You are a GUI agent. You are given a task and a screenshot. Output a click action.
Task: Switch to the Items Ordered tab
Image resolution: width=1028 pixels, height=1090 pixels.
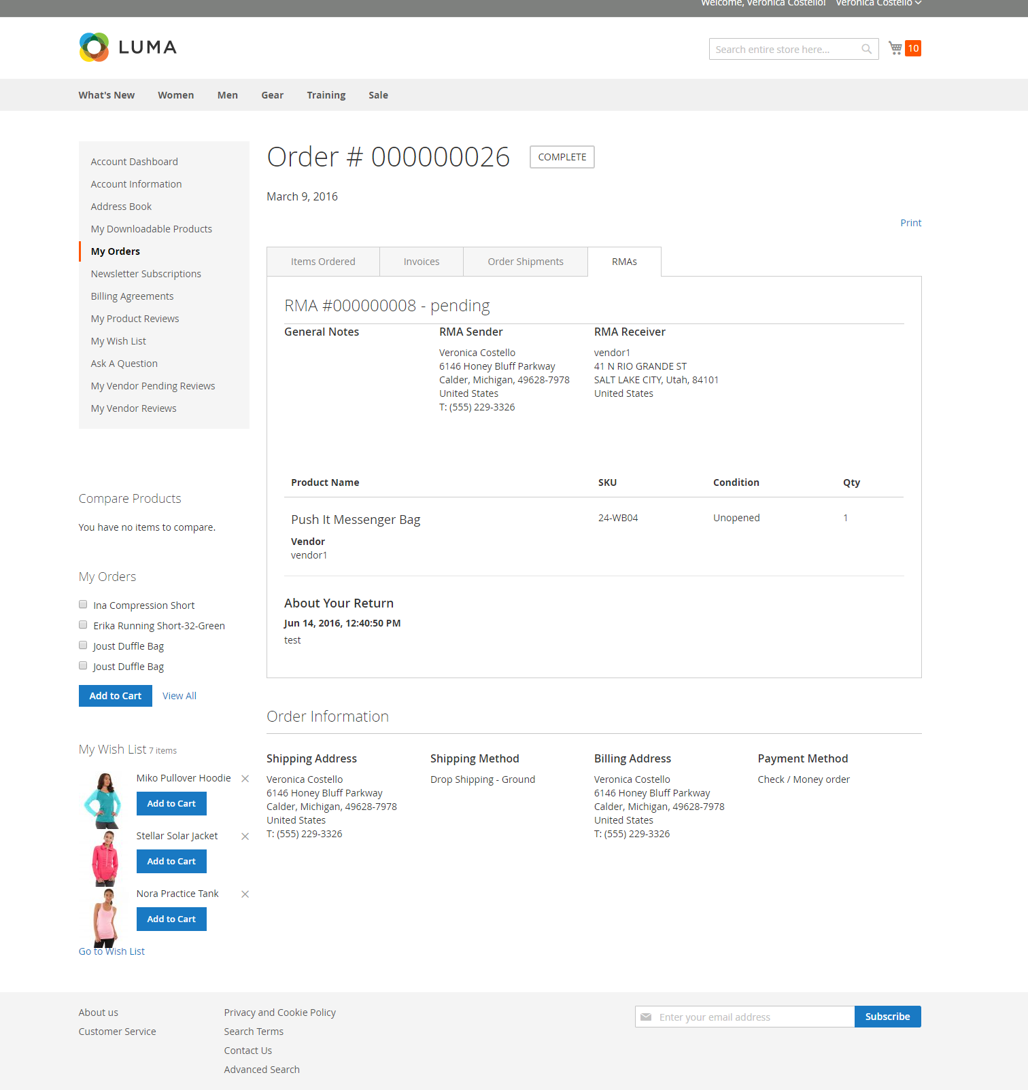[x=323, y=262]
